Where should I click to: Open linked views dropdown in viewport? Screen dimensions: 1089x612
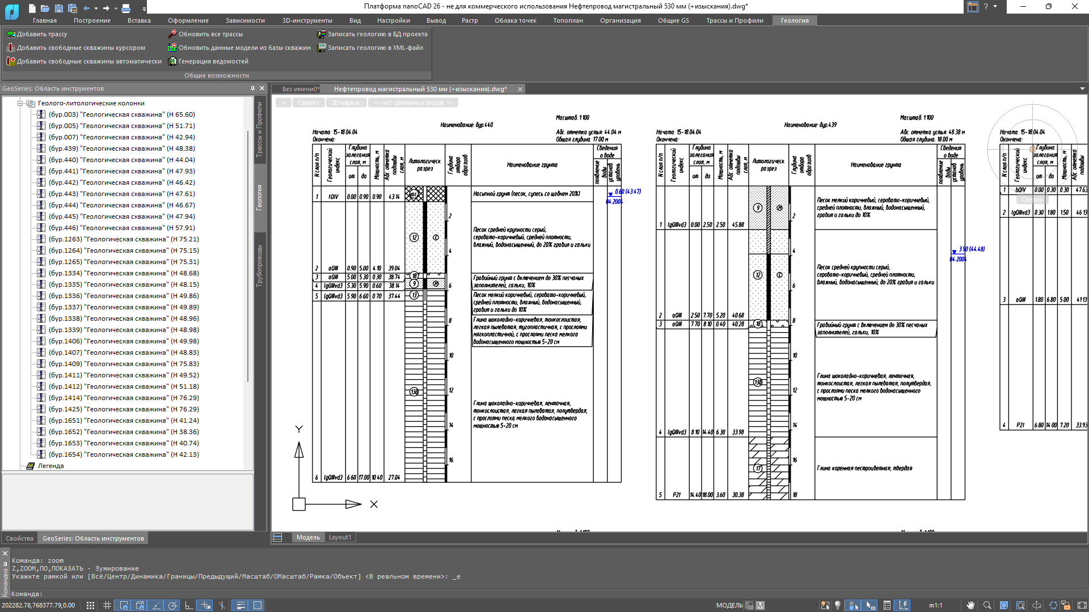(413, 103)
